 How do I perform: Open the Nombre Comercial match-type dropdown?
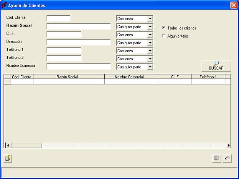150,67
